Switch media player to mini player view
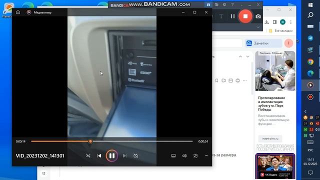Viewport: 320px width, 180px height. (x=195, y=155)
